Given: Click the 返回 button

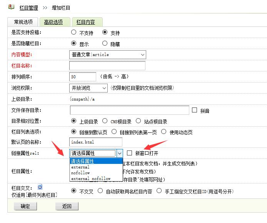Looking at the screenshot, I should tap(67, 206).
